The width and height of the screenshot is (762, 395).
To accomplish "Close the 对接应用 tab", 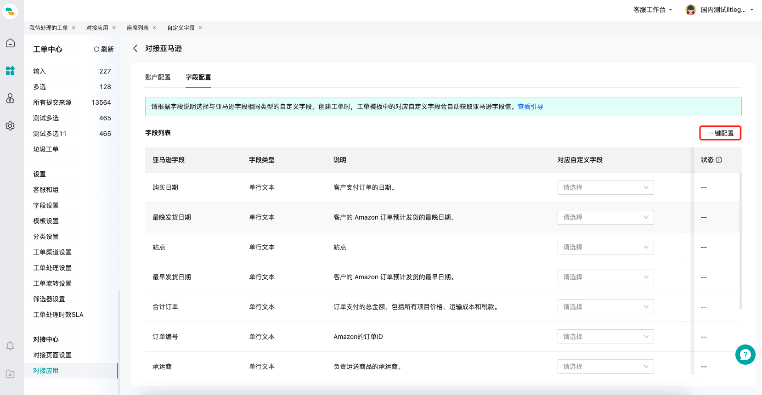I will (x=114, y=28).
